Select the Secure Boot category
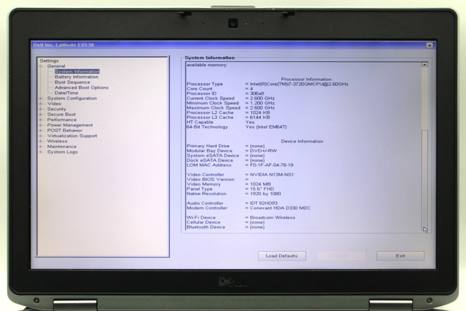This screenshot has width=466, height=311. (x=61, y=114)
